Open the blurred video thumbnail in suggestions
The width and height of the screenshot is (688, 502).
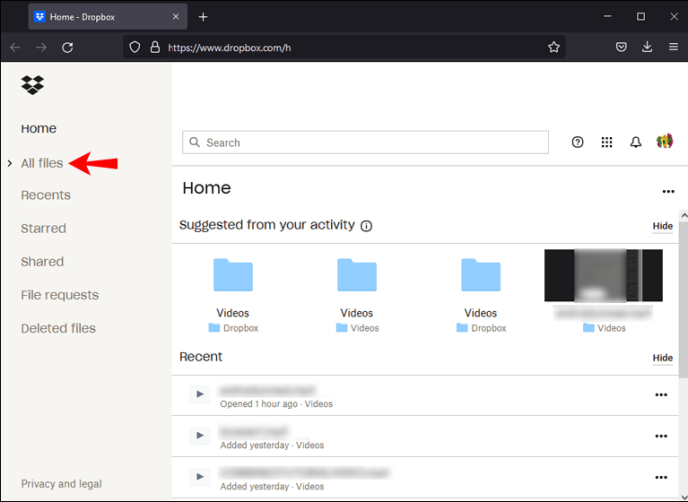tap(604, 275)
